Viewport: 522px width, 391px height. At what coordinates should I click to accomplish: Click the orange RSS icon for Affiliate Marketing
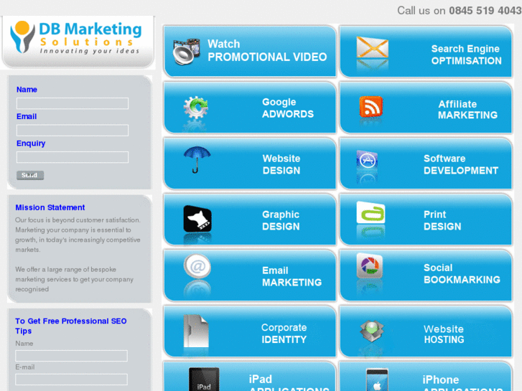click(x=371, y=106)
